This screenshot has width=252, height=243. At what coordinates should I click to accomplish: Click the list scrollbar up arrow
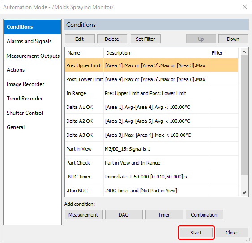tap(244, 52)
